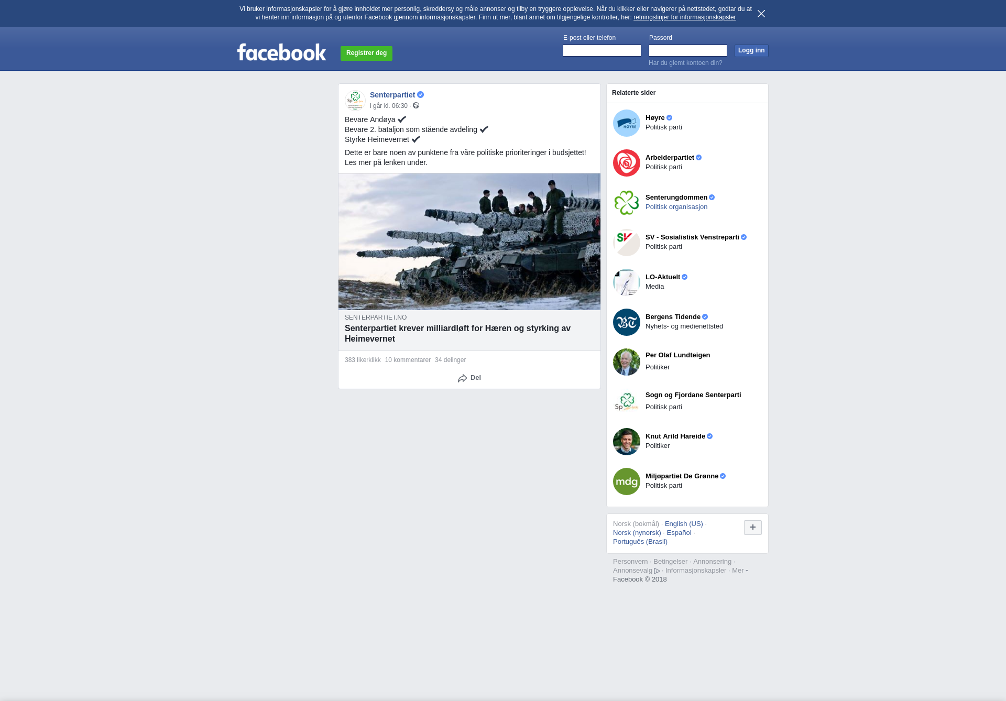Switch language to Português (Brasil)
Screen dimensions: 1006x701
point(640,542)
